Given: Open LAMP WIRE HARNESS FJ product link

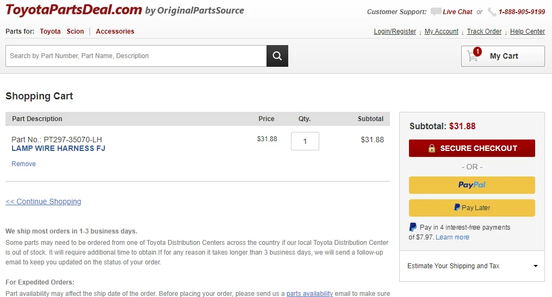Looking at the screenshot, I should pyautogui.click(x=58, y=148).
